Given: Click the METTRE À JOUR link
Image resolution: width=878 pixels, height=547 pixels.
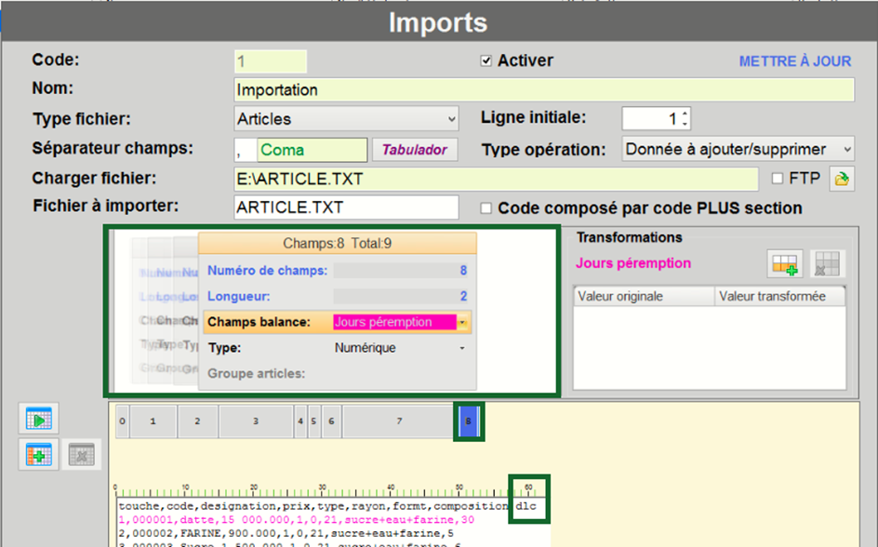Looking at the screenshot, I should pyautogui.click(x=794, y=61).
